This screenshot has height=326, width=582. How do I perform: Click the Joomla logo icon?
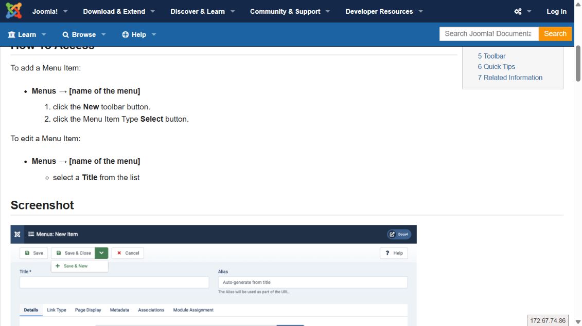pyautogui.click(x=14, y=11)
